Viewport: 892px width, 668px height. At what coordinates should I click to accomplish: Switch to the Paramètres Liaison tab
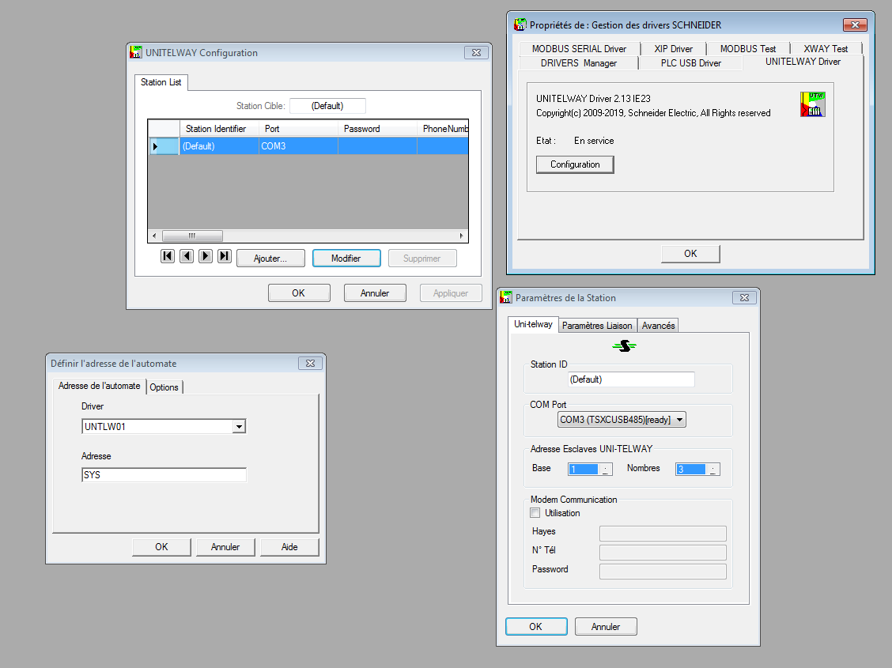(x=597, y=326)
